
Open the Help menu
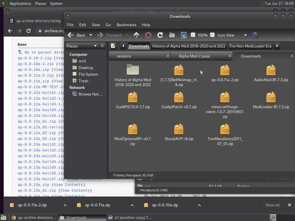click(x=146, y=25)
